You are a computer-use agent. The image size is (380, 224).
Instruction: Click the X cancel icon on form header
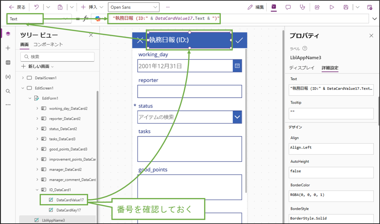tap(140, 40)
